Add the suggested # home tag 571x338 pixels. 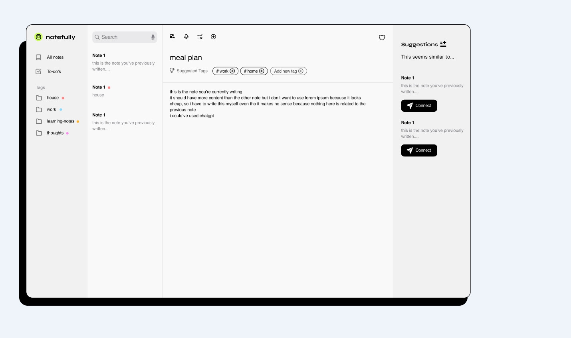point(254,71)
